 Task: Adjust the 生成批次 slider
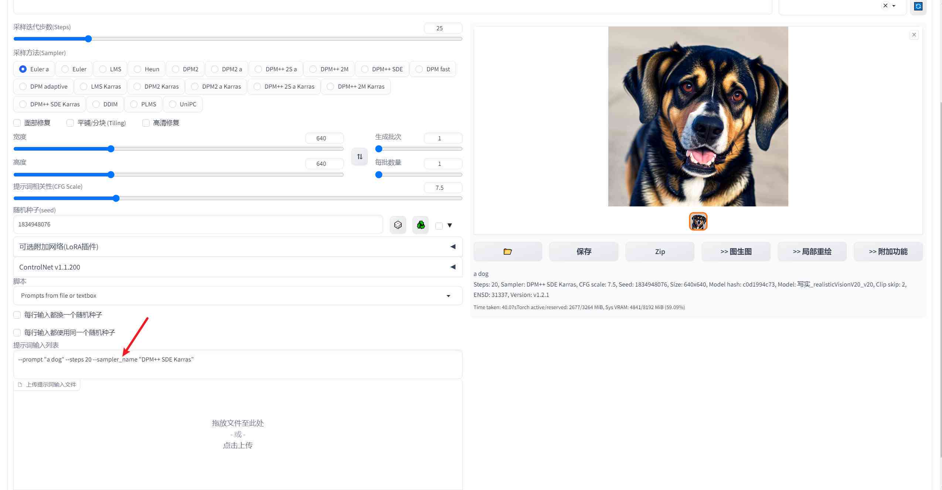419,149
